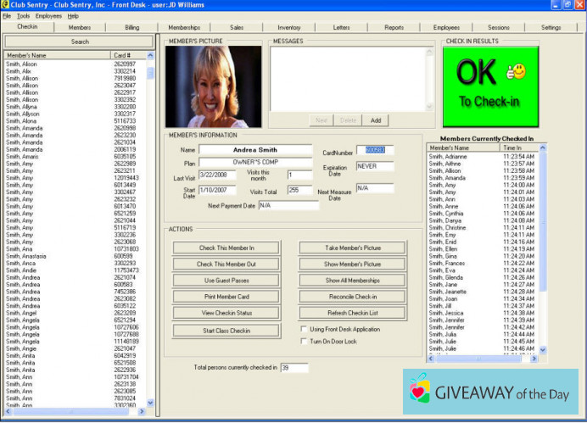This screenshot has height=423, width=587.
Task: Click the member list scroll-down arrow
Action: click(151, 403)
